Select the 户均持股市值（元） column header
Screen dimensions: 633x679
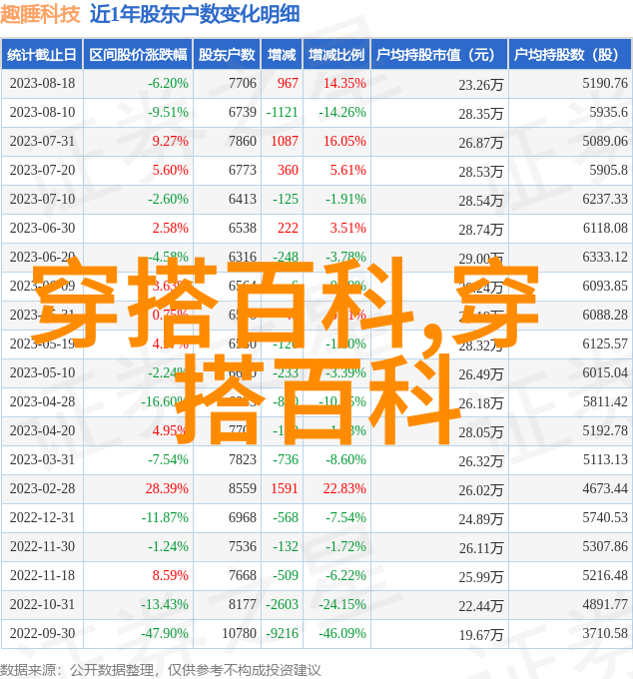(x=437, y=55)
